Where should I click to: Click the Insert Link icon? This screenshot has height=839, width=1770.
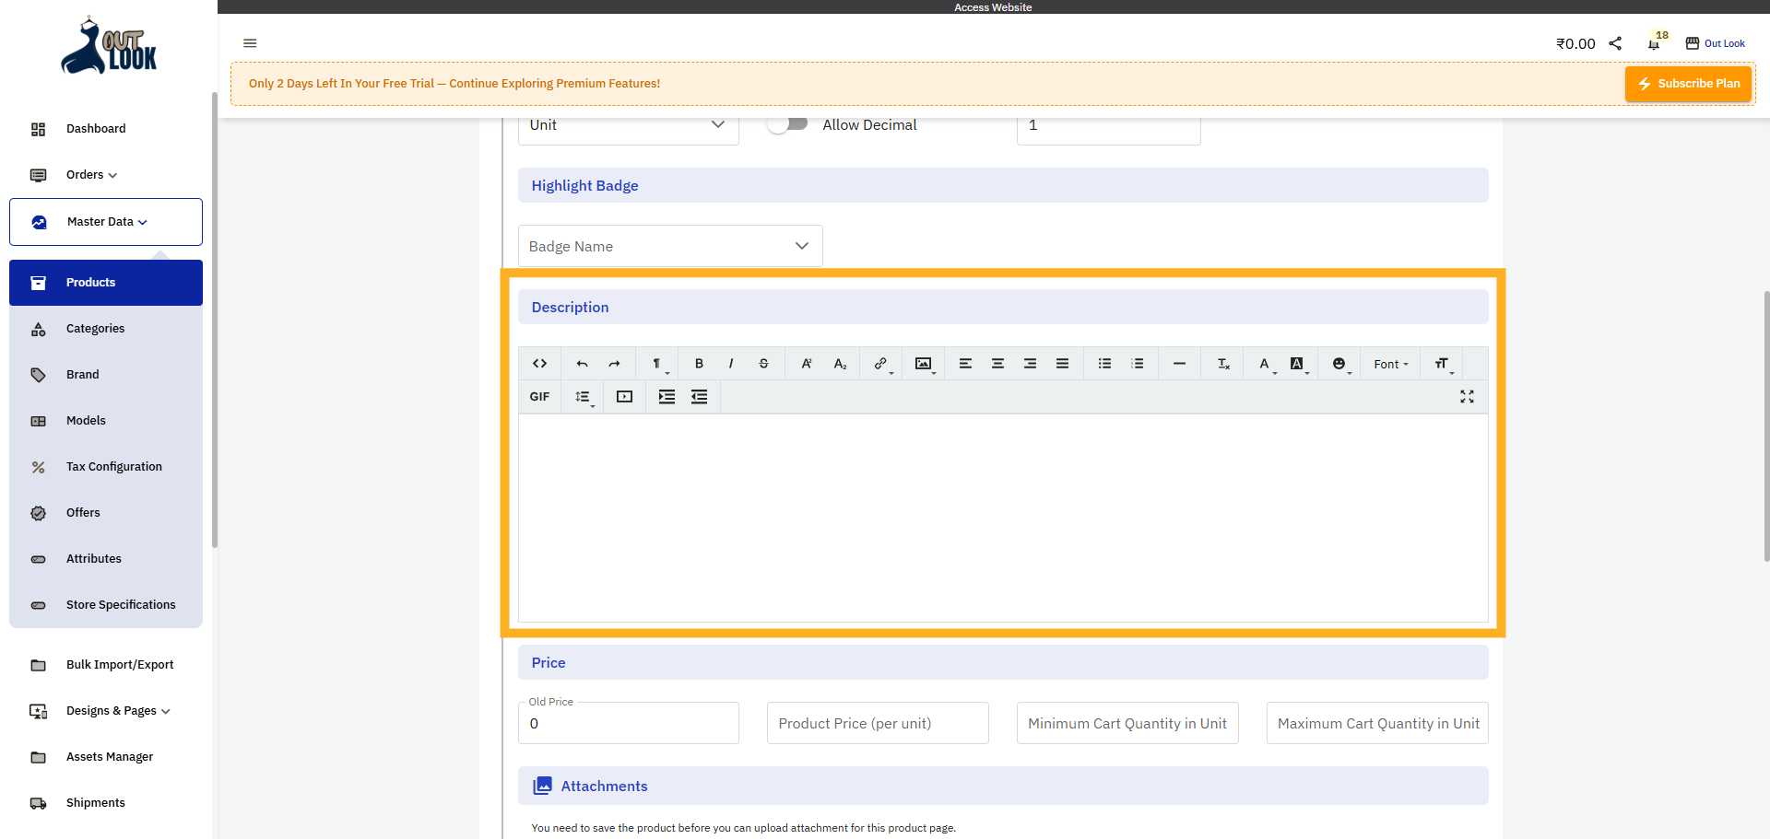(x=880, y=364)
